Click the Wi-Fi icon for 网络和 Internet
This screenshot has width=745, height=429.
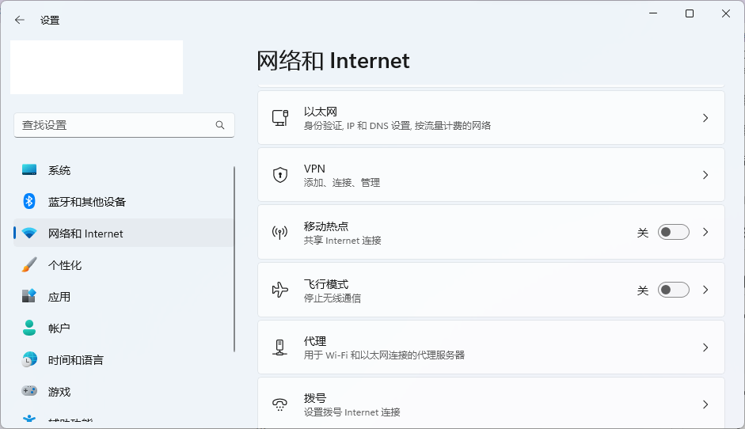coord(29,233)
